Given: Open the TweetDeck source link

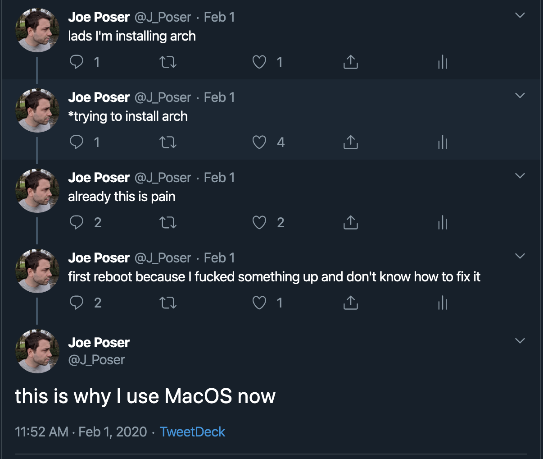Looking at the screenshot, I should pos(192,432).
